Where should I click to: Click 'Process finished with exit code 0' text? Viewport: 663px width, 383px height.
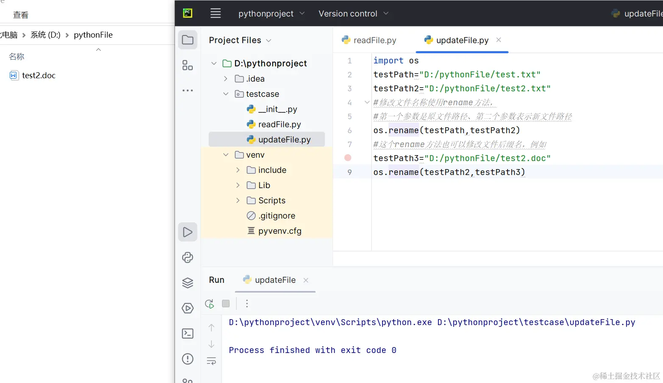click(313, 350)
